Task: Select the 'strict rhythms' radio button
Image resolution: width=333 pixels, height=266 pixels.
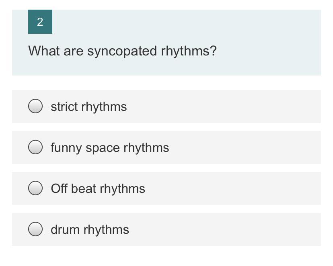Action: 35,106
